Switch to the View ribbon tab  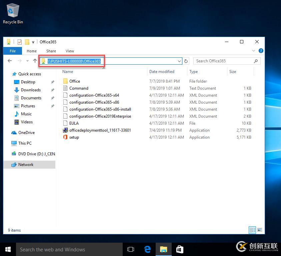click(x=70, y=51)
